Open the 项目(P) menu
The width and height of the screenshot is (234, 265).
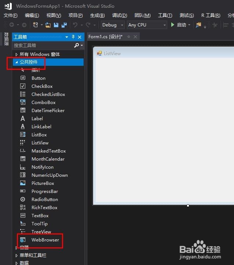[x=76, y=15]
